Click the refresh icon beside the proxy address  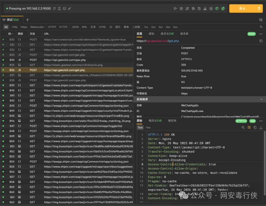tap(54, 8)
